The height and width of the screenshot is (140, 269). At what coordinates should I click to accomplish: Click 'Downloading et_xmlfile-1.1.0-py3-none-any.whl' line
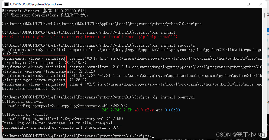point(65,119)
